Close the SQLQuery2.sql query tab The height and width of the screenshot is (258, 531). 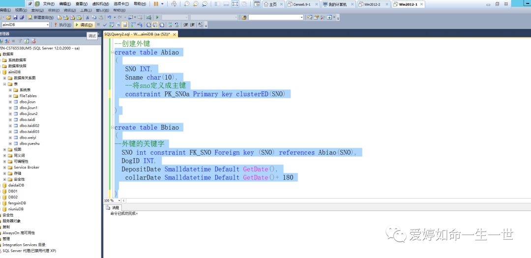point(175,34)
